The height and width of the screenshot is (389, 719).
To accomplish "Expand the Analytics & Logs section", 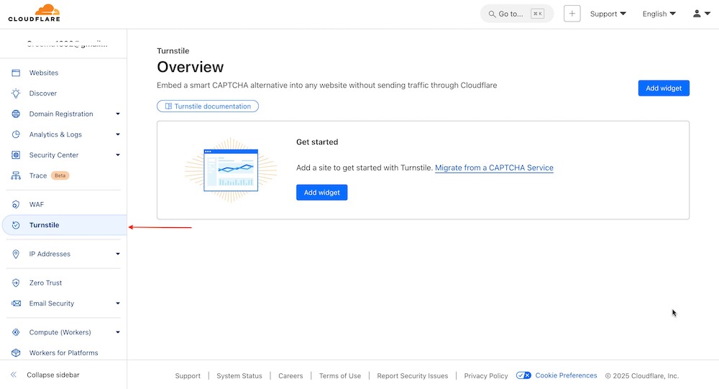I will point(117,134).
